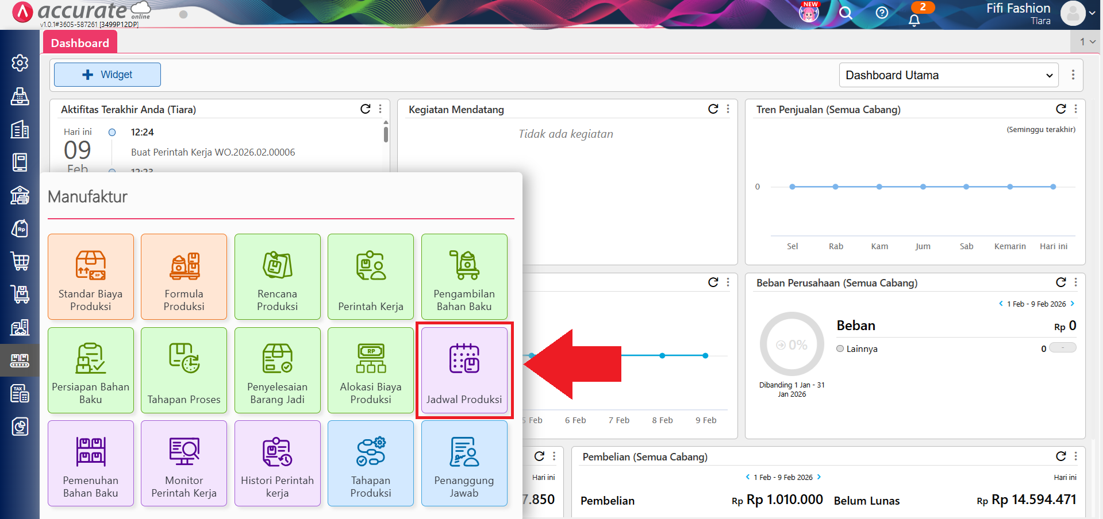Click the search magnifier icon in header
The width and height of the screenshot is (1103, 519).
click(845, 13)
